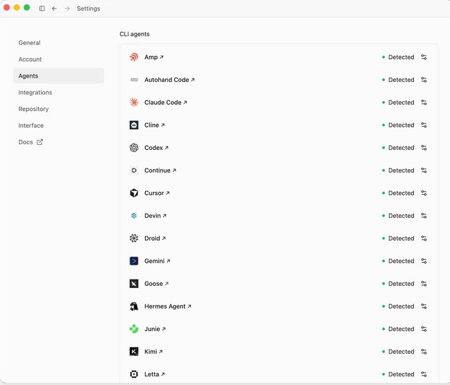Open the Hermes Agent link
Screen dimensions: 450x385
[x=167, y=306]
